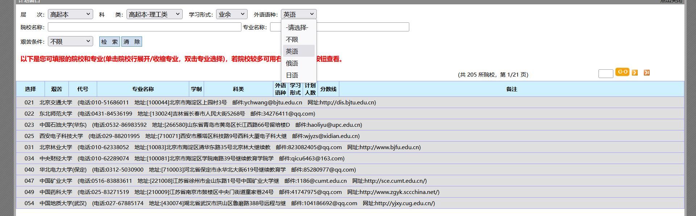
Task: Open the 学习形式 dropdown showing 业余
Action: (x=232, y=14)
